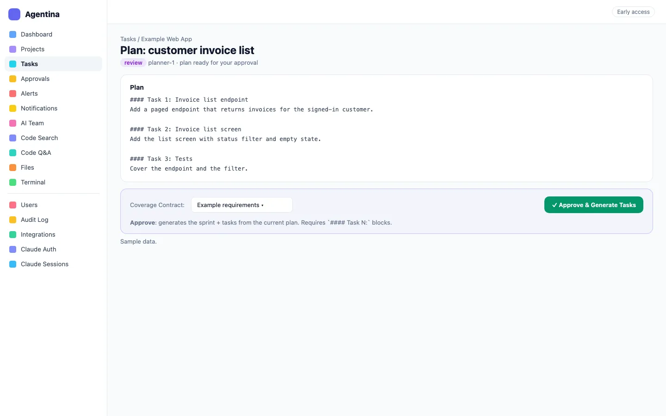
Task: Click the Integrations icon
Action: pyautogui.click(x=13, y=235)
